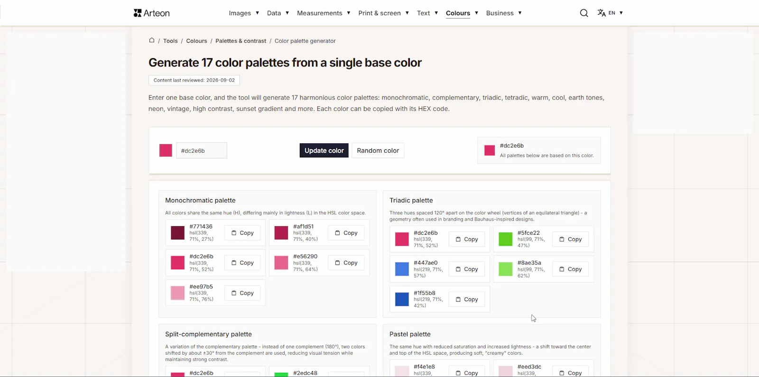Click the hsl(99, 71%, 47%) value
This screenshot has width=759, height=377.
point(531,242)
